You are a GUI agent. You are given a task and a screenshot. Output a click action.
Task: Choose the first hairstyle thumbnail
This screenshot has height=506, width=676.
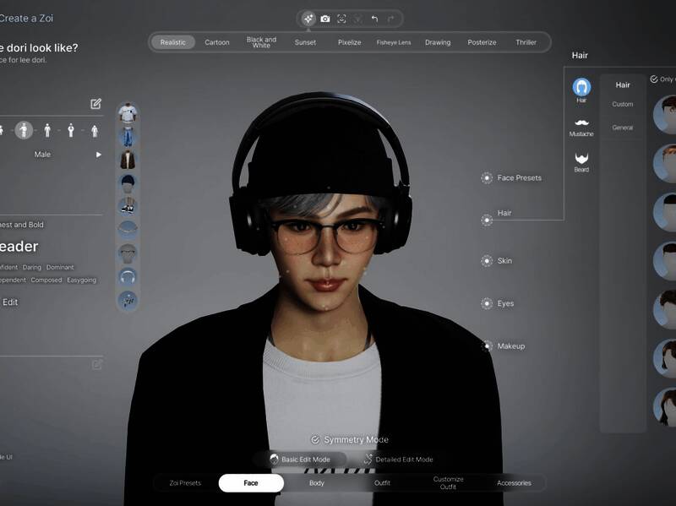pos(665,114)
